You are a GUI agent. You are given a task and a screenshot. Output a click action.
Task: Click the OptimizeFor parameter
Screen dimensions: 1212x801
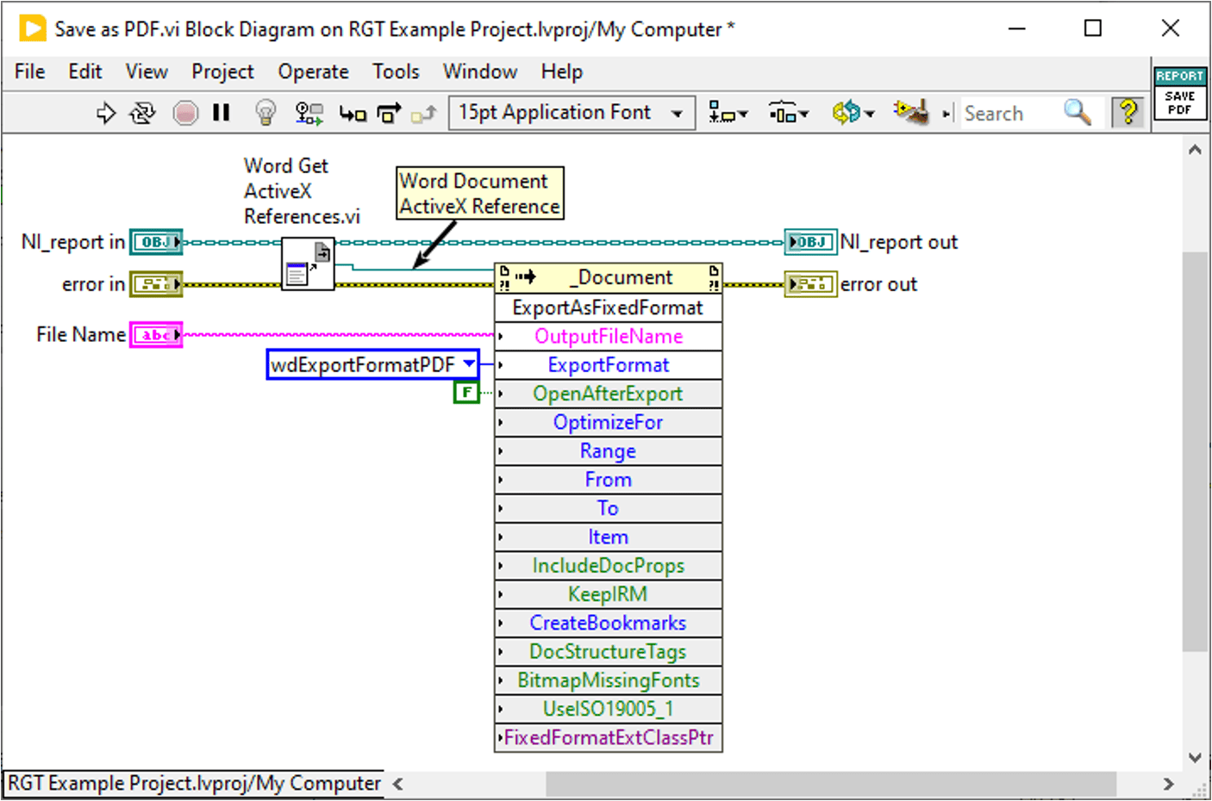609,422
